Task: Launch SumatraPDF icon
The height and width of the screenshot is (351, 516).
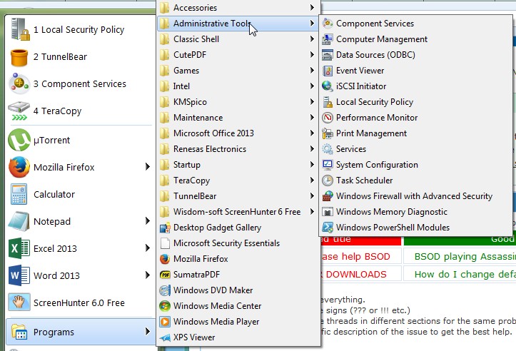Action: coord(165,275)
